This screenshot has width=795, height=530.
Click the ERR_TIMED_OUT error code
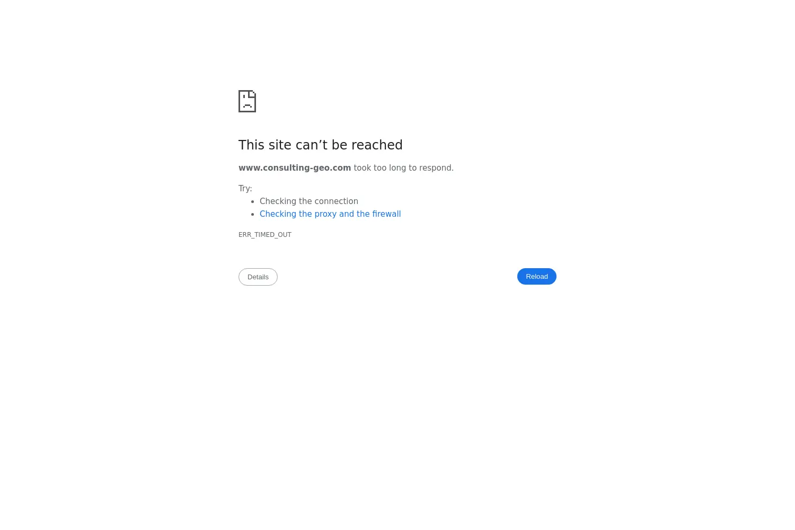(265, 235)
